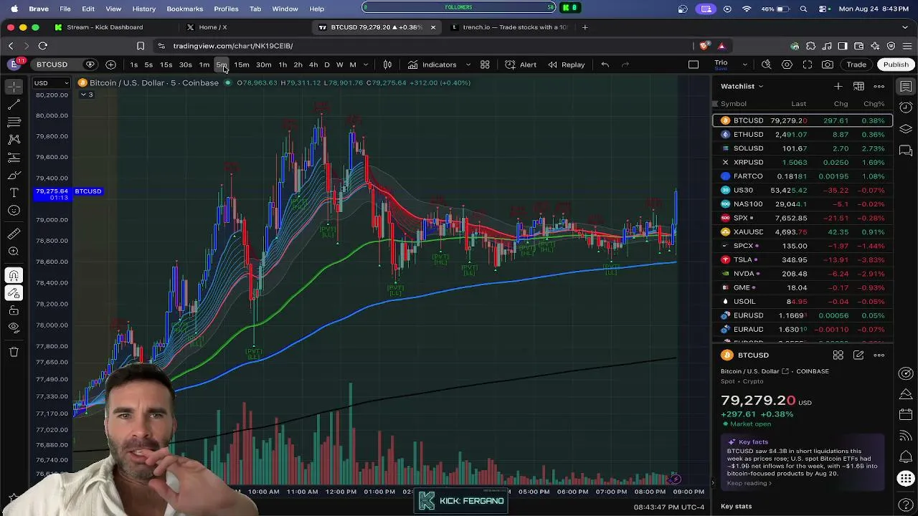Open the indicator templates grid
918x516 pixels.
coord(485,64)
